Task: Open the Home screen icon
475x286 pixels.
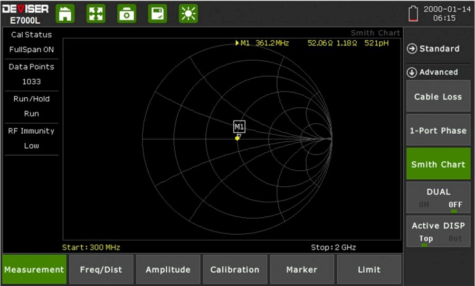Action: click(x=65, y=14)
